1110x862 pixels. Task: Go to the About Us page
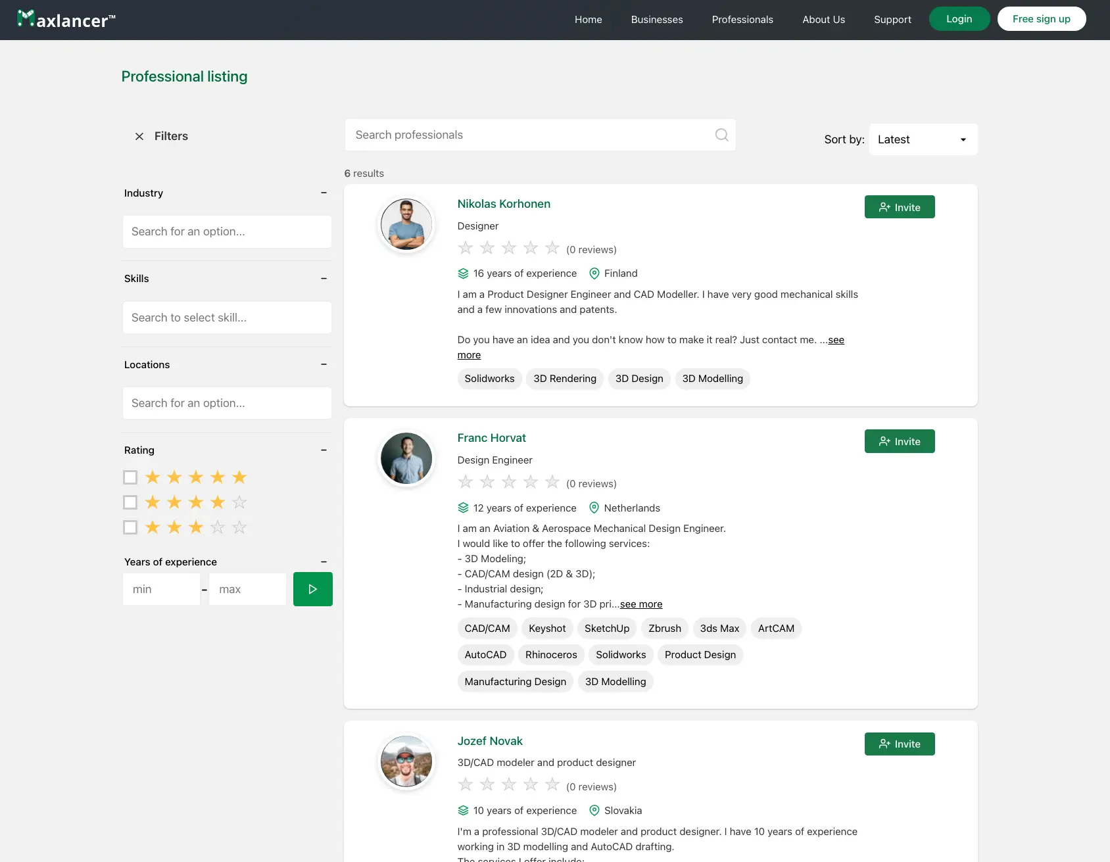pyautogui.click(x=823, y=20)
